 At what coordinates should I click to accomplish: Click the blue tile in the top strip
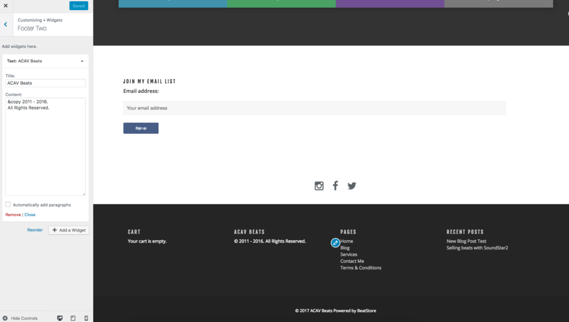click(173, 4)
